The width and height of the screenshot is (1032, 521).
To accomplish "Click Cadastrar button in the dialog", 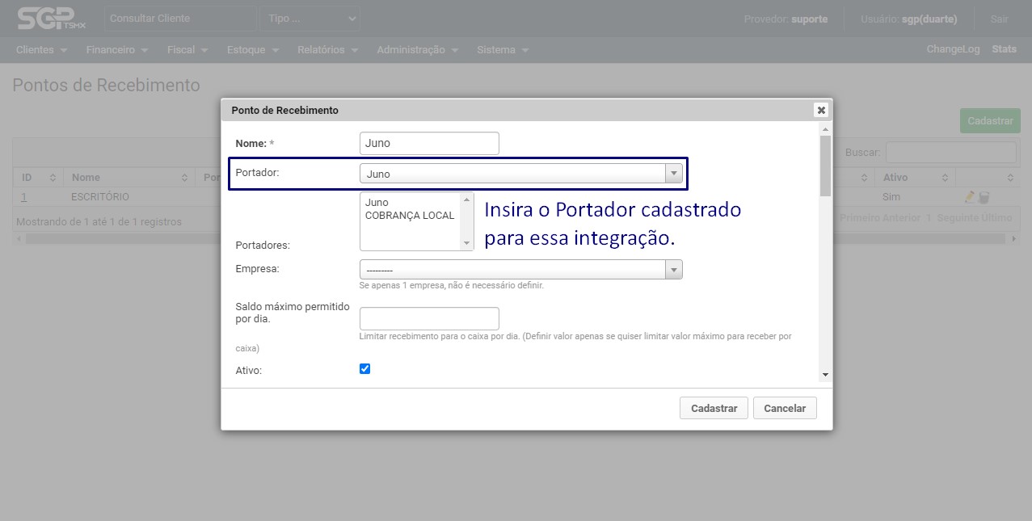I will click(714, 409).
